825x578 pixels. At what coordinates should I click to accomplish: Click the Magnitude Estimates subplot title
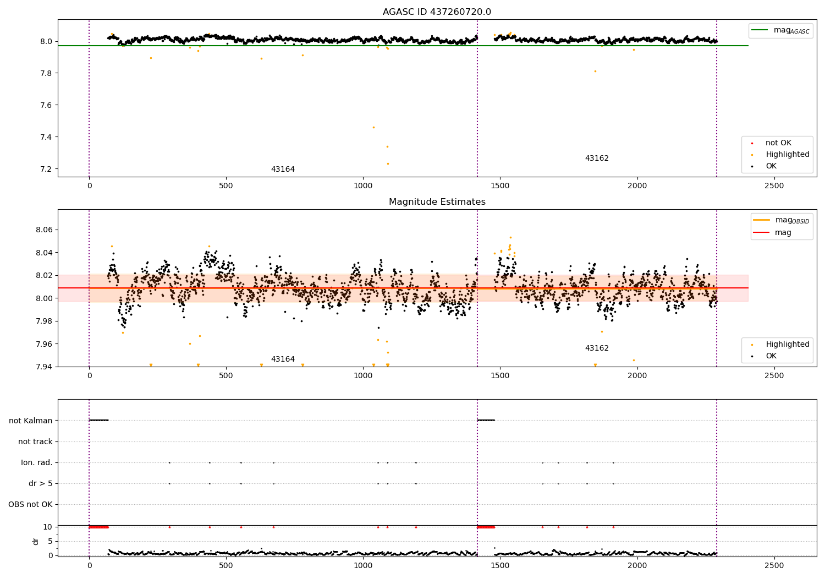[x=437, y=202]
